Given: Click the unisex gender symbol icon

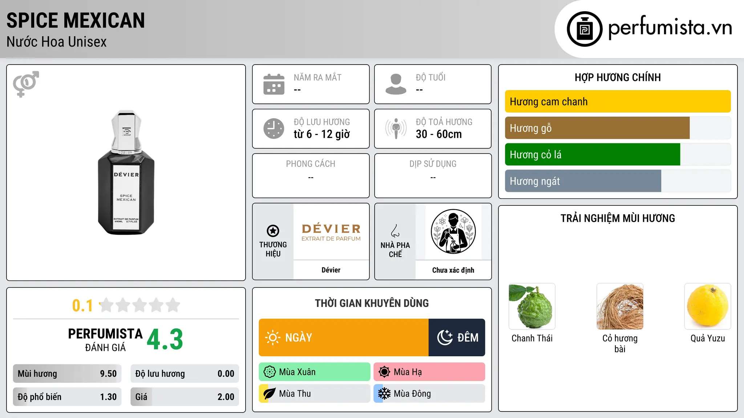Looking at the screenshot, I should tap(26, 84).
